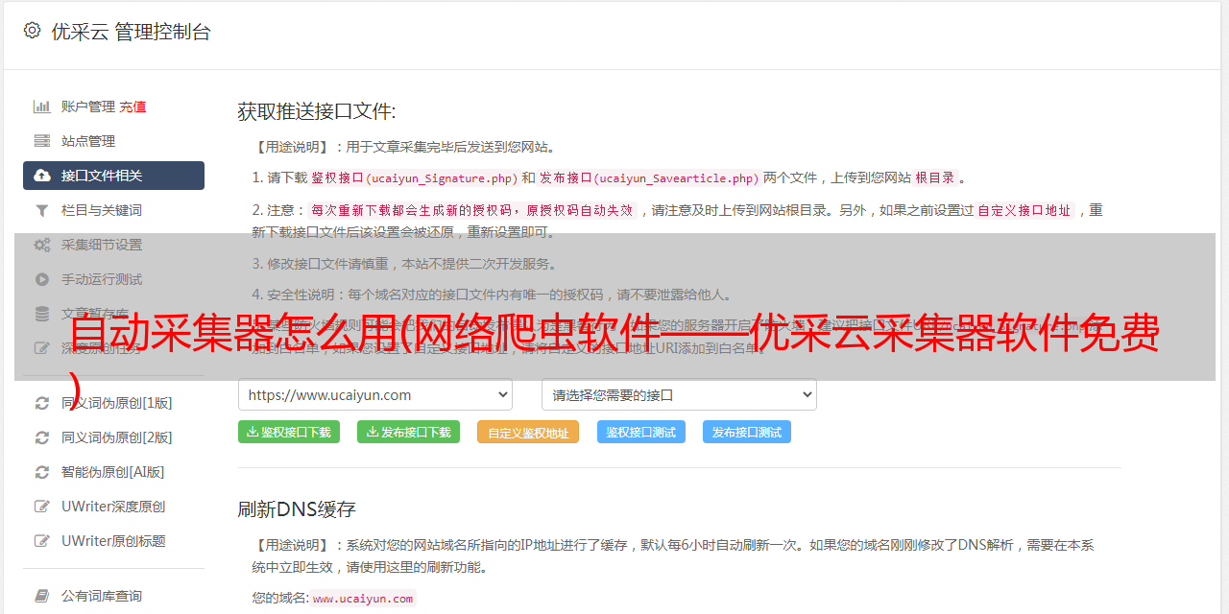Viewport: 1229px width, 614px height.
Task: Click the green 发布接口下载 button
Action: 408,432
